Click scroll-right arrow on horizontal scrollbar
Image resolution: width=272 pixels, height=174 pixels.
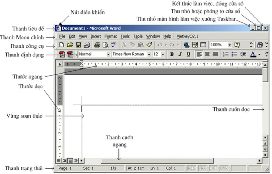260,161
